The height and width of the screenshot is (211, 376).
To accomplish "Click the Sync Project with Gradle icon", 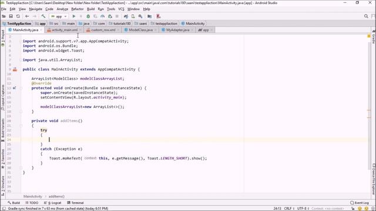I will (x=126, y=16).
